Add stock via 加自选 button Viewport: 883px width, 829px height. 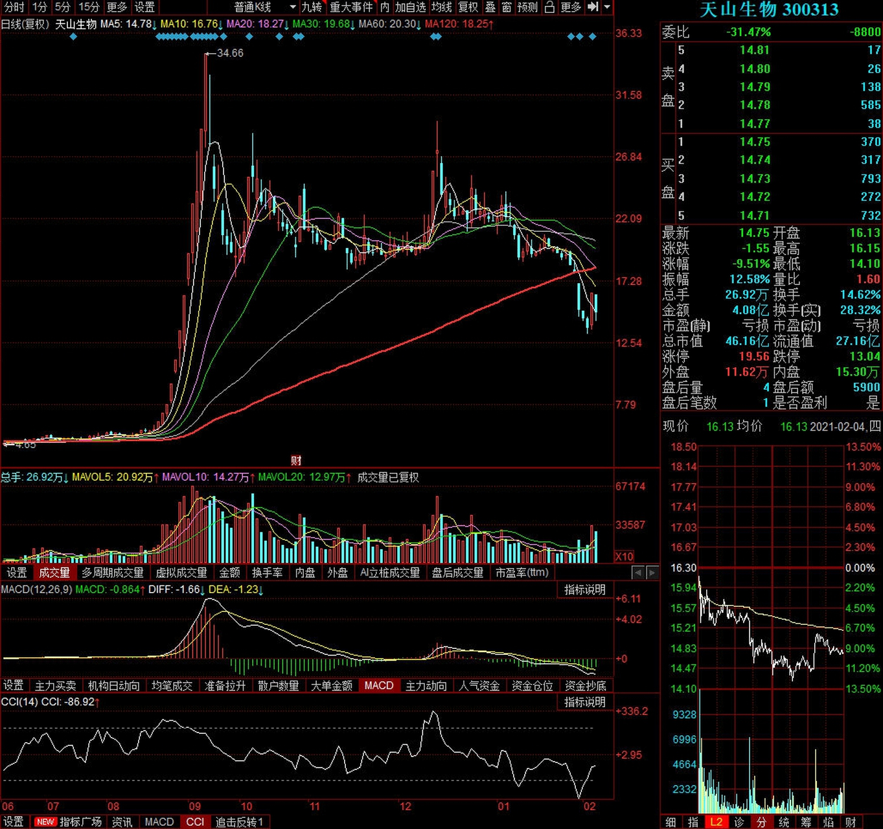tap(410, 7)
